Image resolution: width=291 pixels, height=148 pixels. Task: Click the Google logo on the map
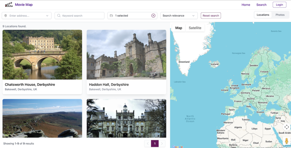[177, 147]
